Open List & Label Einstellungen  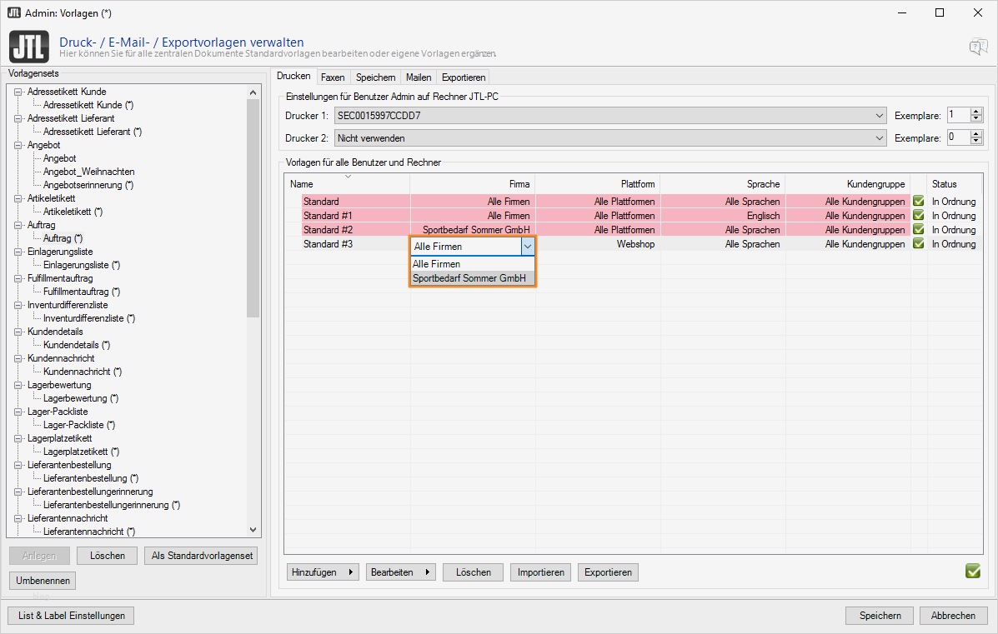[x=71, y=616]
